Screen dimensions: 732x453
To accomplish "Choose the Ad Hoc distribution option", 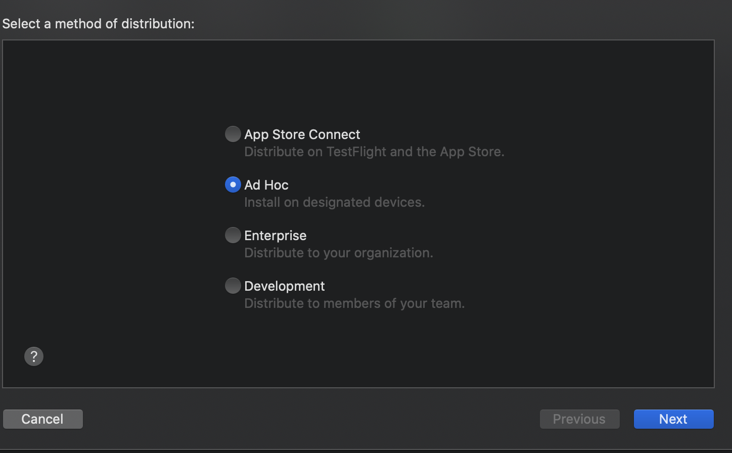I will pyautogui.click(x=233, y=185).
